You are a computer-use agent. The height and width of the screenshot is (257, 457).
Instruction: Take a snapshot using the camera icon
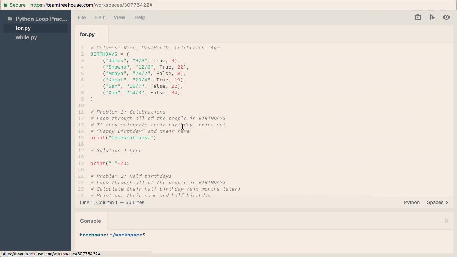coord(417,17)
